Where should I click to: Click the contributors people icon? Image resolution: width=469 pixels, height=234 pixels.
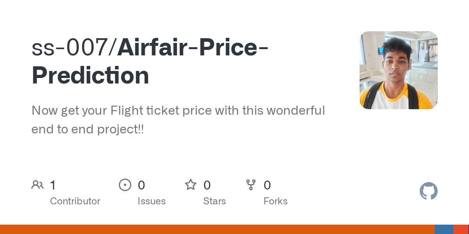pos(38,185)
